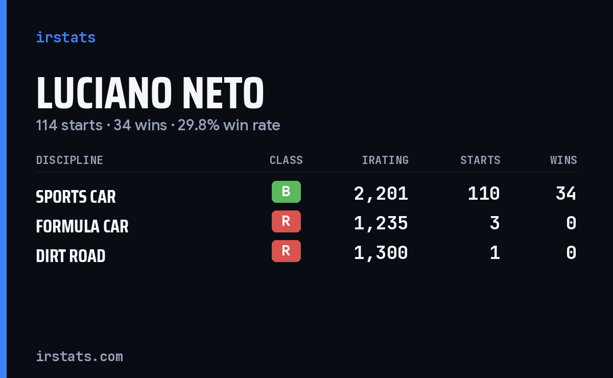Select the Dirt Road discipline row

(306, 253)
